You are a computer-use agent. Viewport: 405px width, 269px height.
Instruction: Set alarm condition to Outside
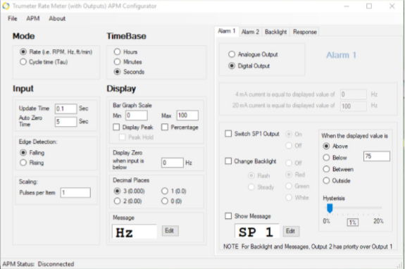tap(327, 180)
